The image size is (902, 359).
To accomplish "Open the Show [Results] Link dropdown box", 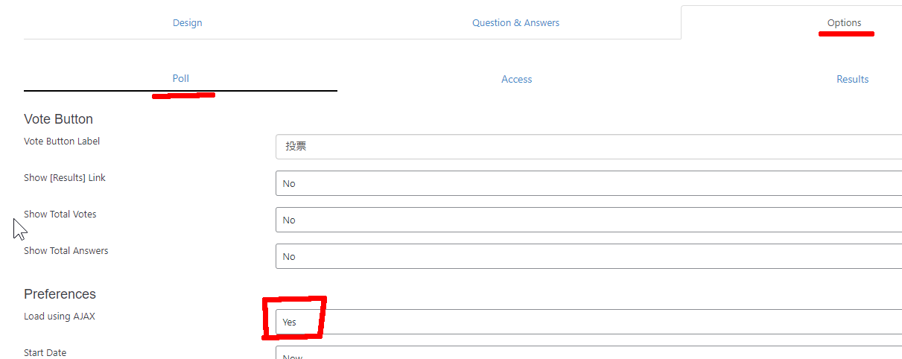I will (588, 183).
